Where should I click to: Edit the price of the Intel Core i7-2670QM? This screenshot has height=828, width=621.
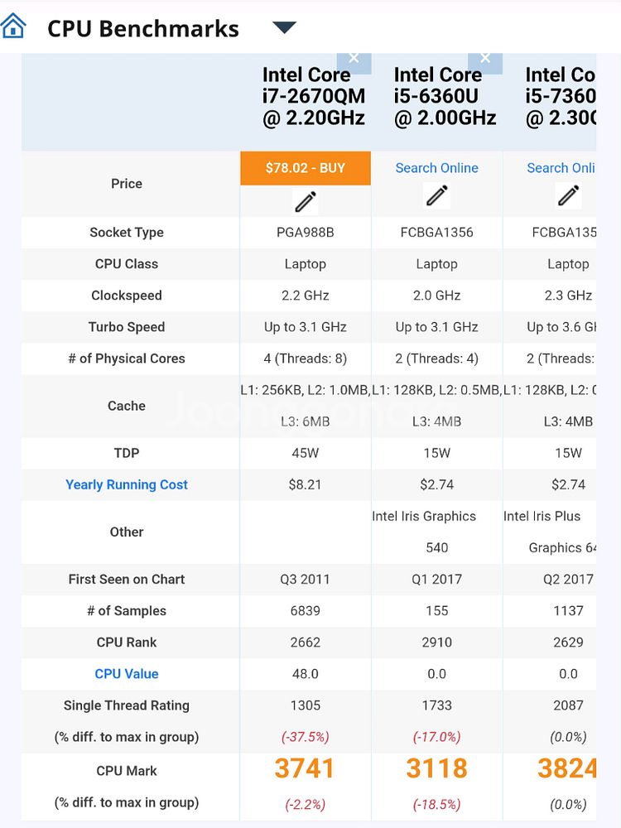[305, 199]
